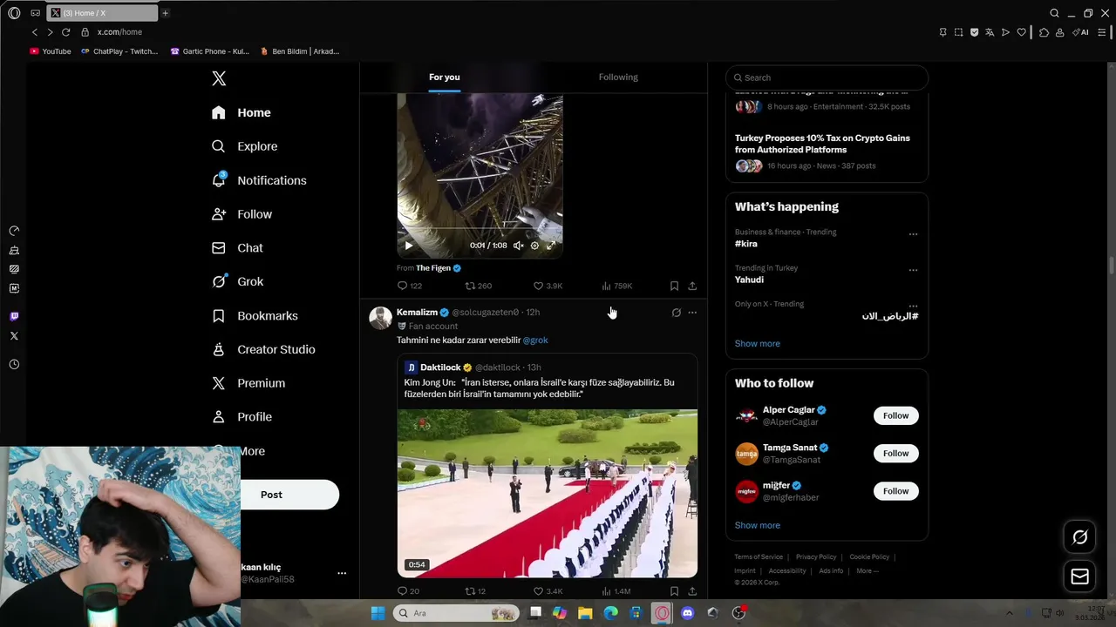Save page with the heart icon

tap(1021, 32)
